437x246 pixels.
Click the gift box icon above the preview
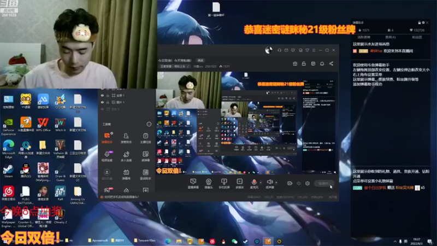(295, 63)
